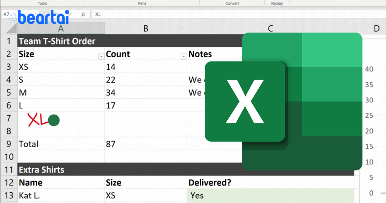Screen dimensions: 386x203
Task: Select the cell containing 14
Action: coord(146,67)
